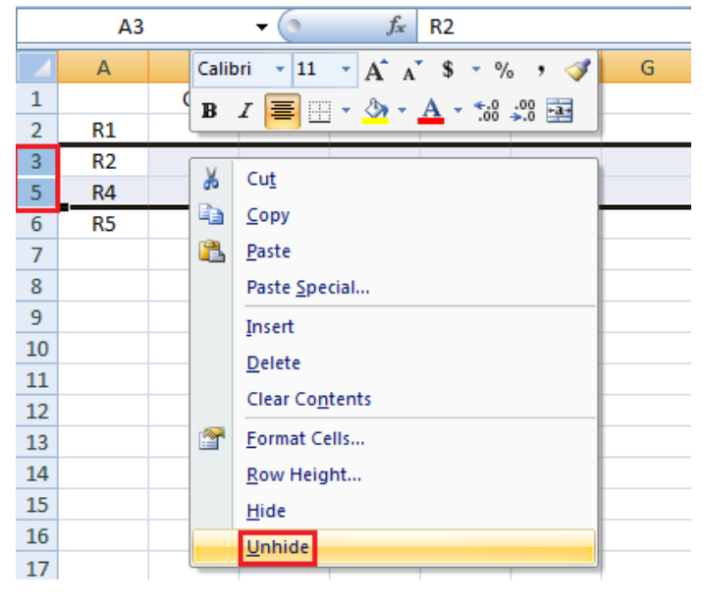Viewport: 703px width, 610px height.
Task: Open the font size 11 dropdown
Action: tap(345, 70)
